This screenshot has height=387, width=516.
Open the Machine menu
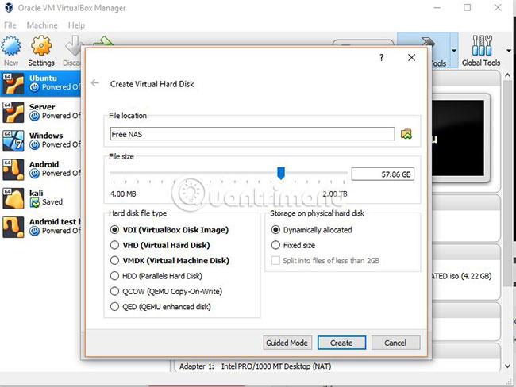(42, 25)
